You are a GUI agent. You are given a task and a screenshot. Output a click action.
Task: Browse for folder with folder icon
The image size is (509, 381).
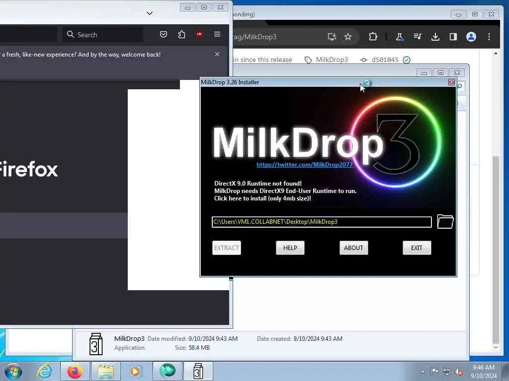[445, 222]
